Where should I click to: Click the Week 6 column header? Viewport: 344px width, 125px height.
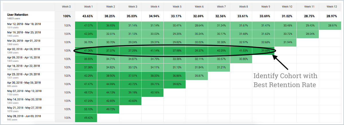(197, 6)
